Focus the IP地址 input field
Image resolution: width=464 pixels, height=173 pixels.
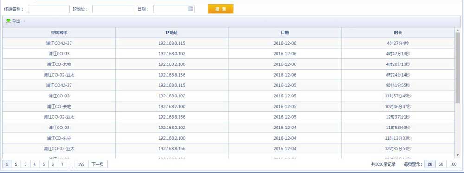[x=113, y=9]
